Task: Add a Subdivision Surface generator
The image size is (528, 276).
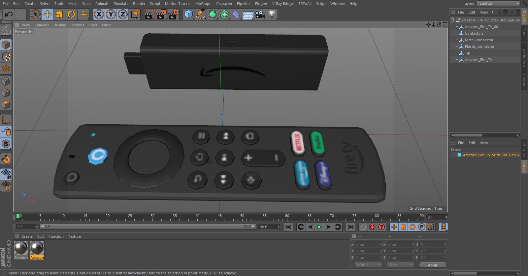Action: (213, 14)
